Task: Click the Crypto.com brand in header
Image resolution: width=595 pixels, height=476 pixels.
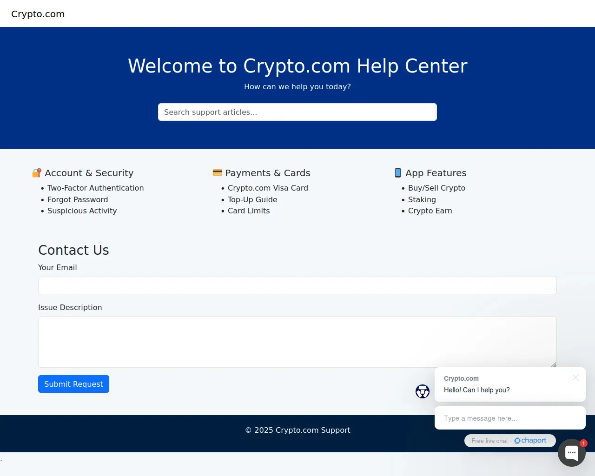Action: 38,14
